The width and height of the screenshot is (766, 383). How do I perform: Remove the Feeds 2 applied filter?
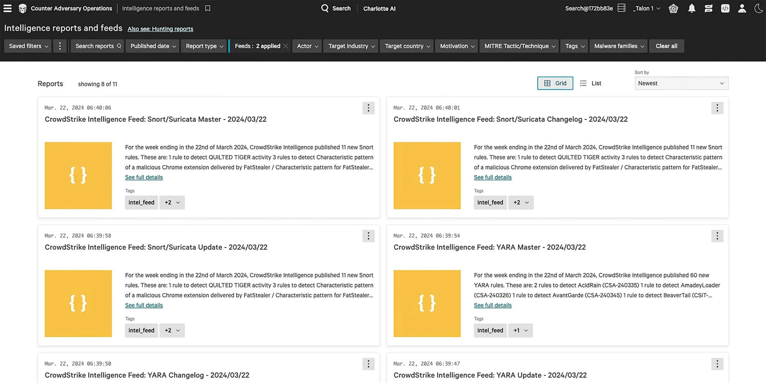coord(285,46)
